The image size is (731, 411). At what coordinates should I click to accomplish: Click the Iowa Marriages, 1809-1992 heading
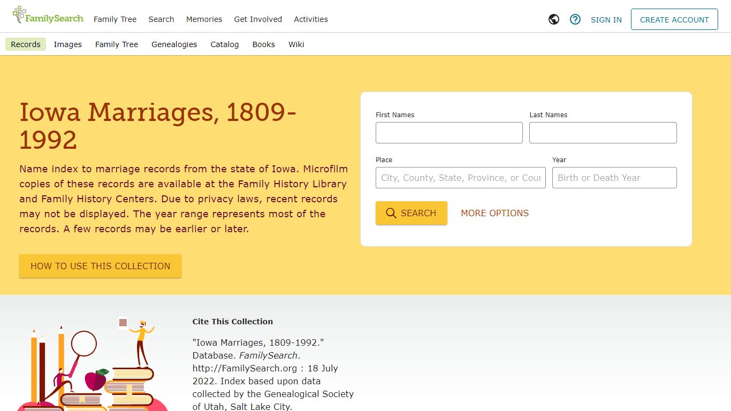(x=158, y=126)
